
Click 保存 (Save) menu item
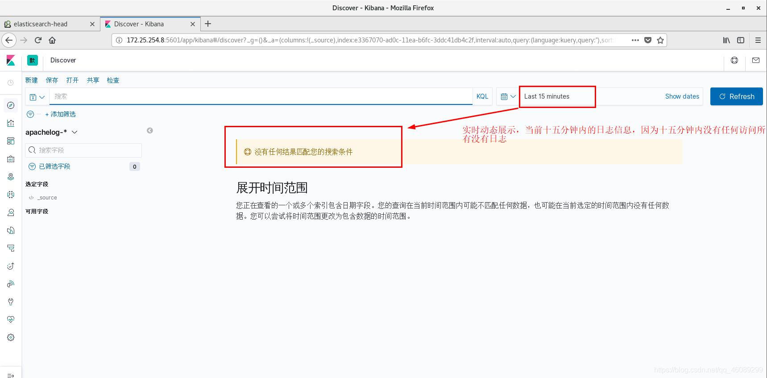pyautogui.click(x=52, y=80)
